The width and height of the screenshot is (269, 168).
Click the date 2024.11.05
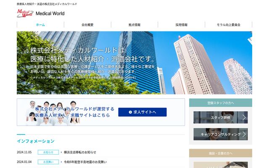(24, 152)
